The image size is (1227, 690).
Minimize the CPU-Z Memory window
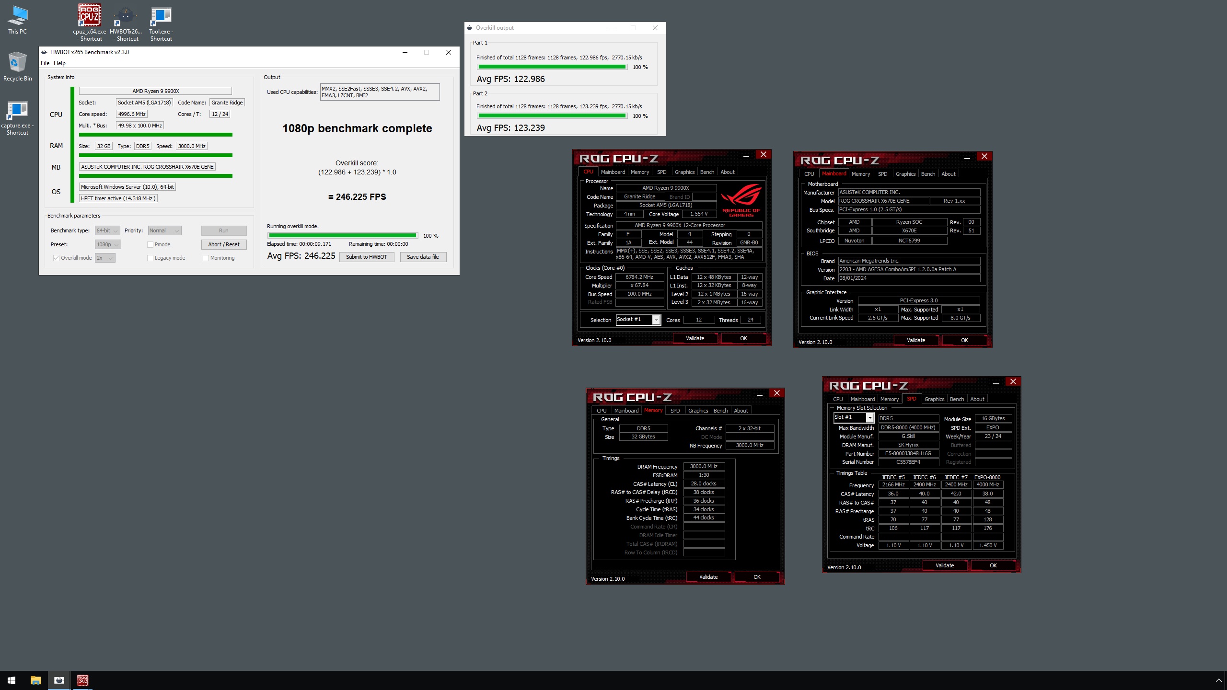759,394
